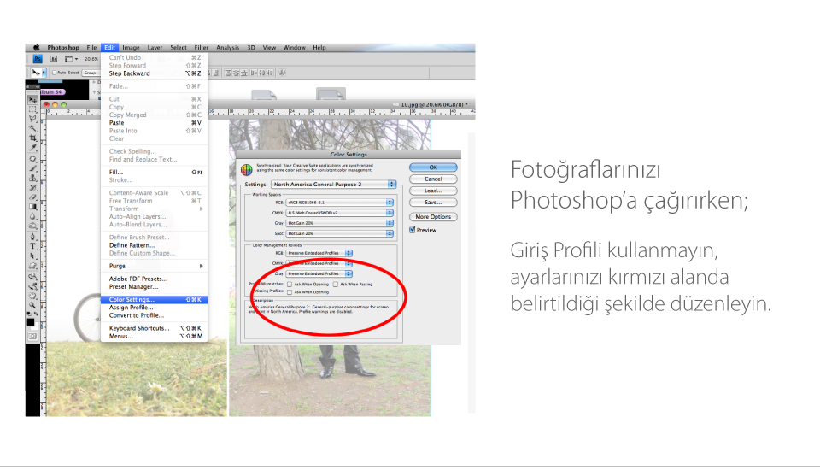Click the Move tool preset icon in options bar
The height and width of the screenshot is (470, 820).
click(x=38, y=73)
